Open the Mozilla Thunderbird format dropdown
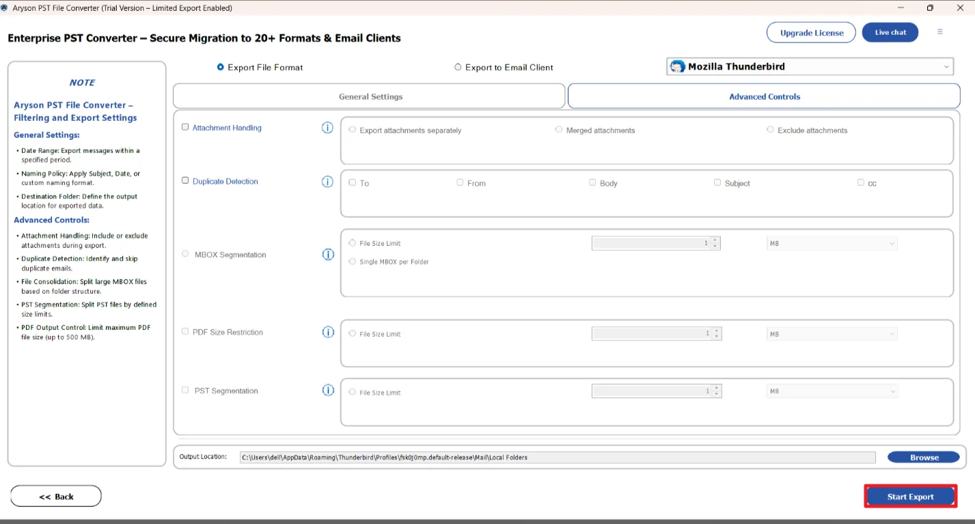 pyautogui.click(x=810, y=66)
